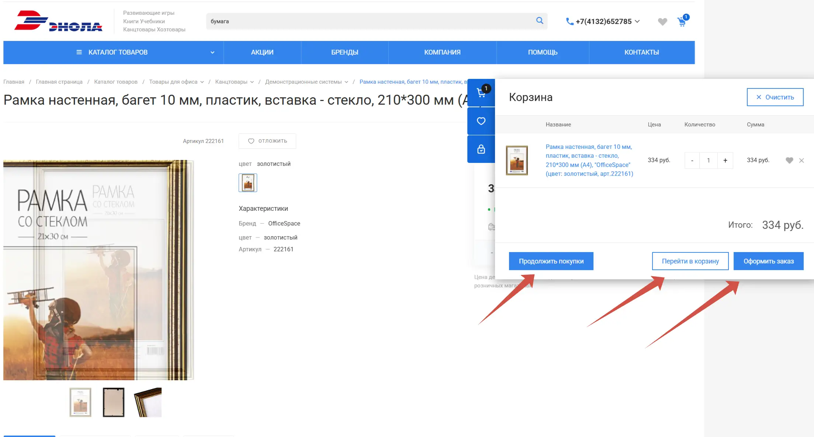Expand the phone number dropdown arrow
The height and width of the screenshot is (437, 814).
637,21
